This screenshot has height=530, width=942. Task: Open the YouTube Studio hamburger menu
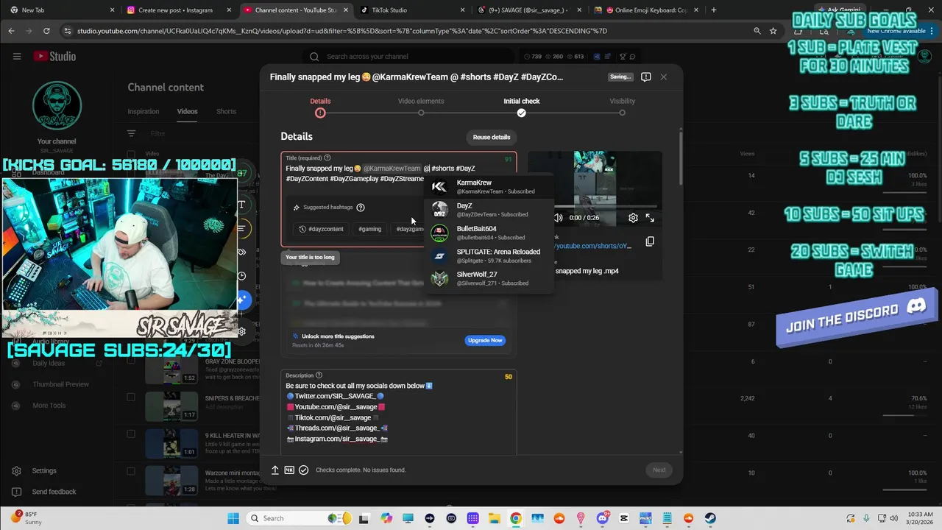coord(17,56)
